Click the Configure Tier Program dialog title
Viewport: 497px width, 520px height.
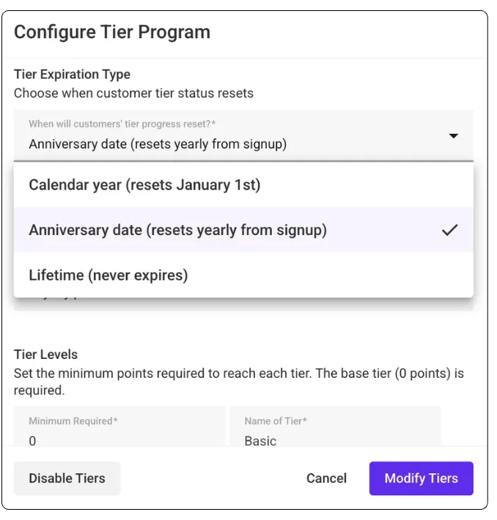(112, 32)
